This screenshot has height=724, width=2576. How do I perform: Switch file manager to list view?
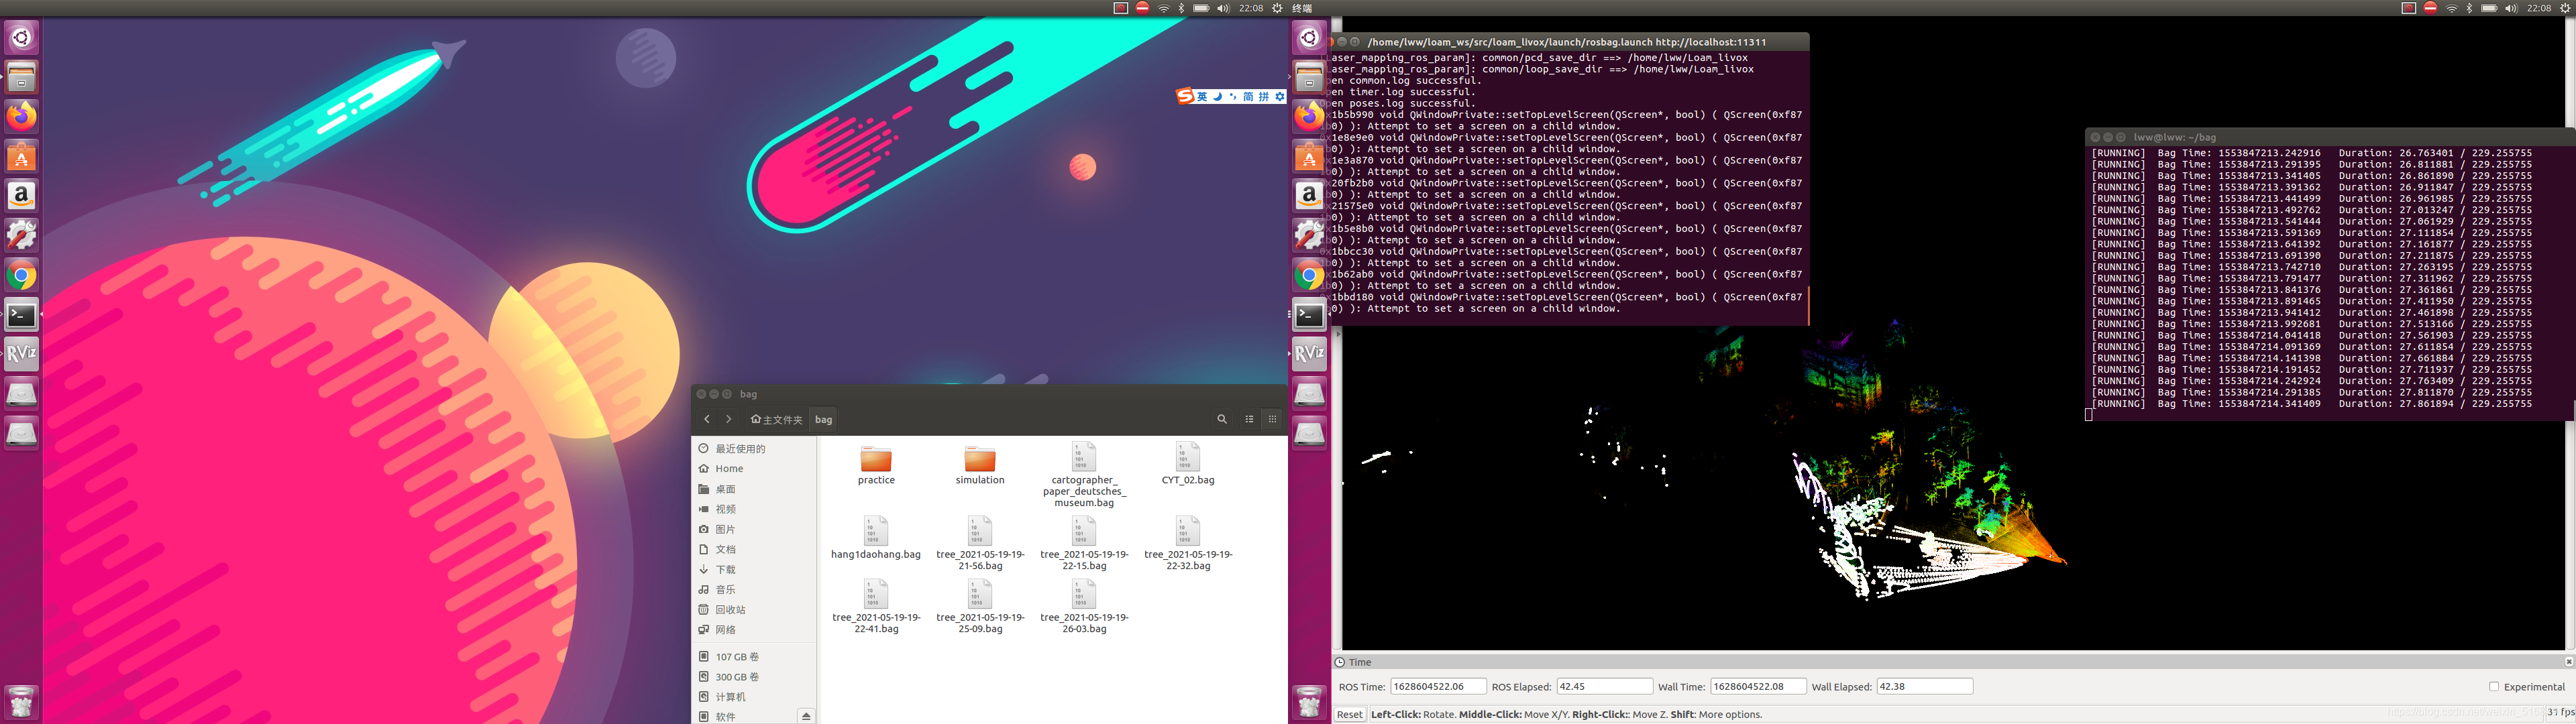[x=1249, y=419]
